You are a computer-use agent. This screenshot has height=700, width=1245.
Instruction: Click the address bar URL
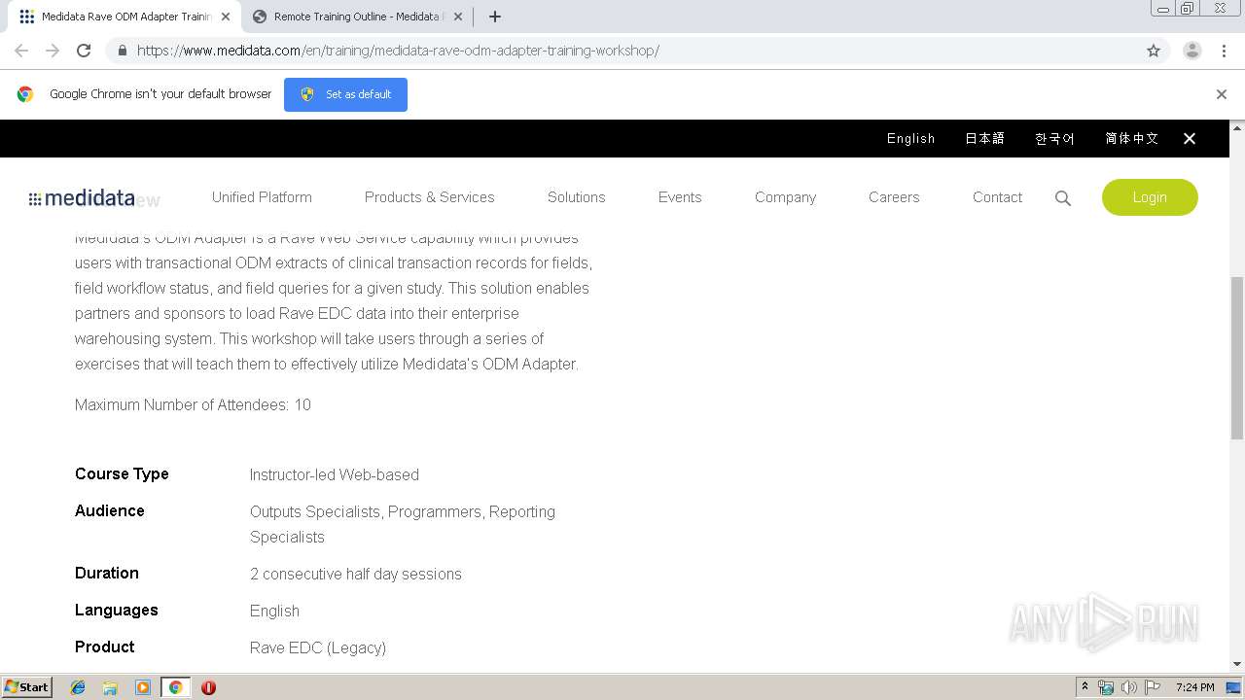[398, 51]
